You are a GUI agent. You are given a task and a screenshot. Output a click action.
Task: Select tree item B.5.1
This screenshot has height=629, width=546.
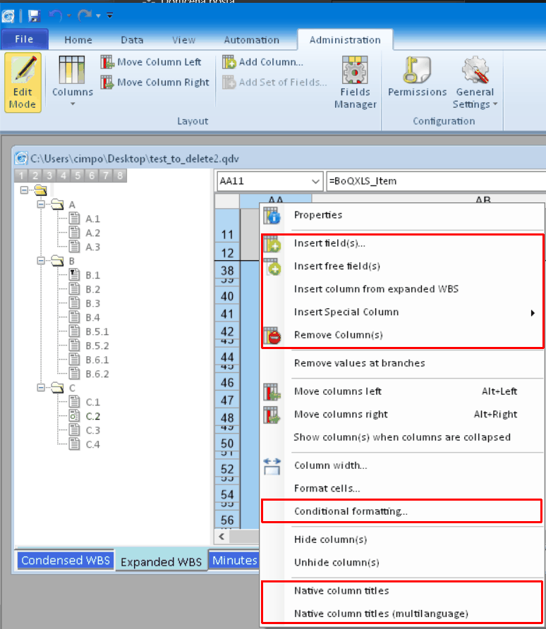point(97,331)
